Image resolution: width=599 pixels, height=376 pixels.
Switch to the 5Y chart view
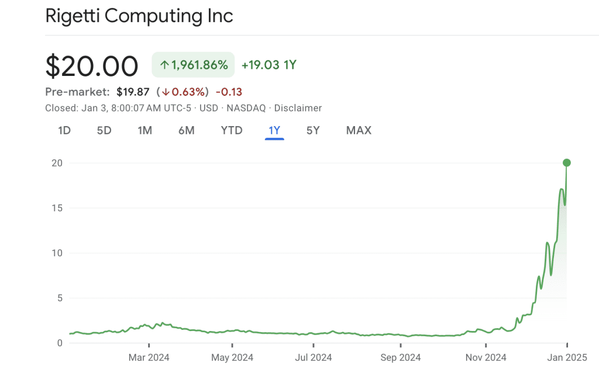click(x=313, y=130)
